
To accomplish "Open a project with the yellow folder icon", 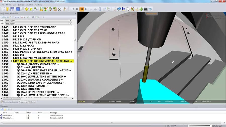I will [x=8, y=9].
